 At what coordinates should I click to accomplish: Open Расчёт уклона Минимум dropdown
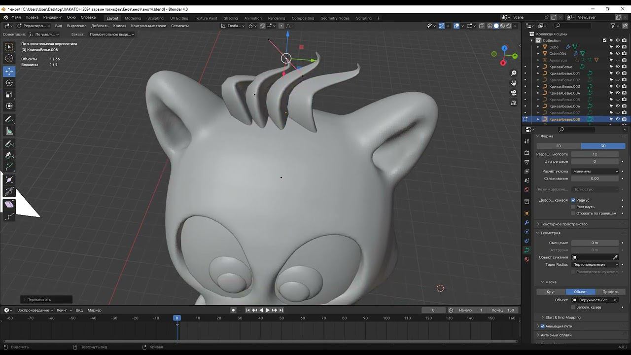click(595, 171)
